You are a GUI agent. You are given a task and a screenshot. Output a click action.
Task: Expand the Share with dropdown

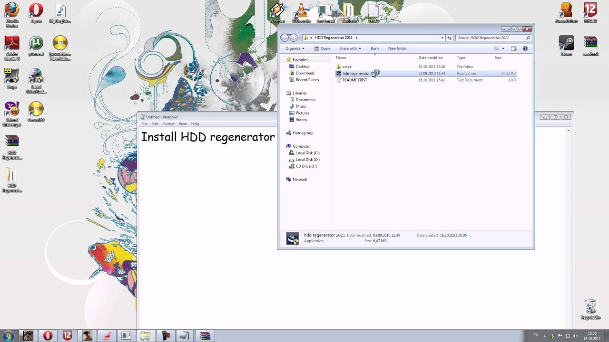tap(350, 48)
